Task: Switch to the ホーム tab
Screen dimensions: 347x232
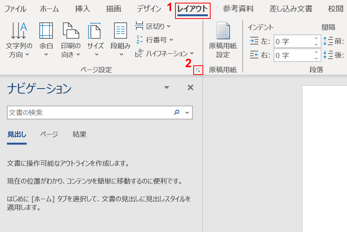Action: 49,9
